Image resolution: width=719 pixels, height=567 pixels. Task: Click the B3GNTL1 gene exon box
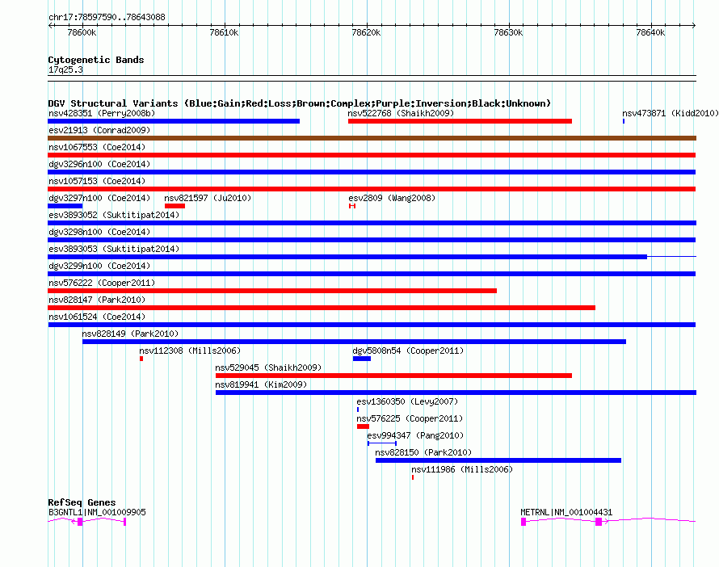pyautogui.click(x=80, y=522)
